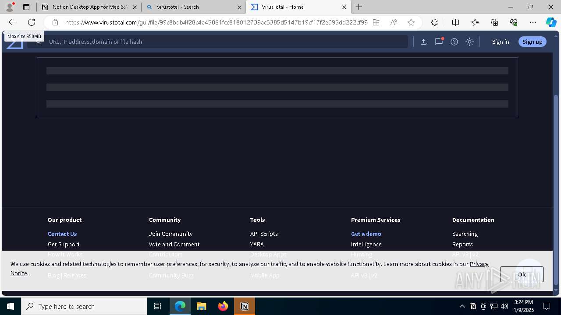Image resolution: width=561 pixels, height=315 pixels.
Task: Enable split screen view
Action: pyautogui.click(x=455, y=22)
